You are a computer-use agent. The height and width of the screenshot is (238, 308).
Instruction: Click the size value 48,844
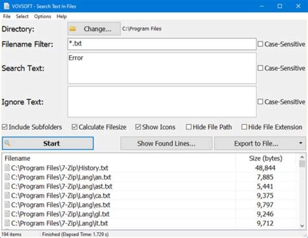point(265,168)
